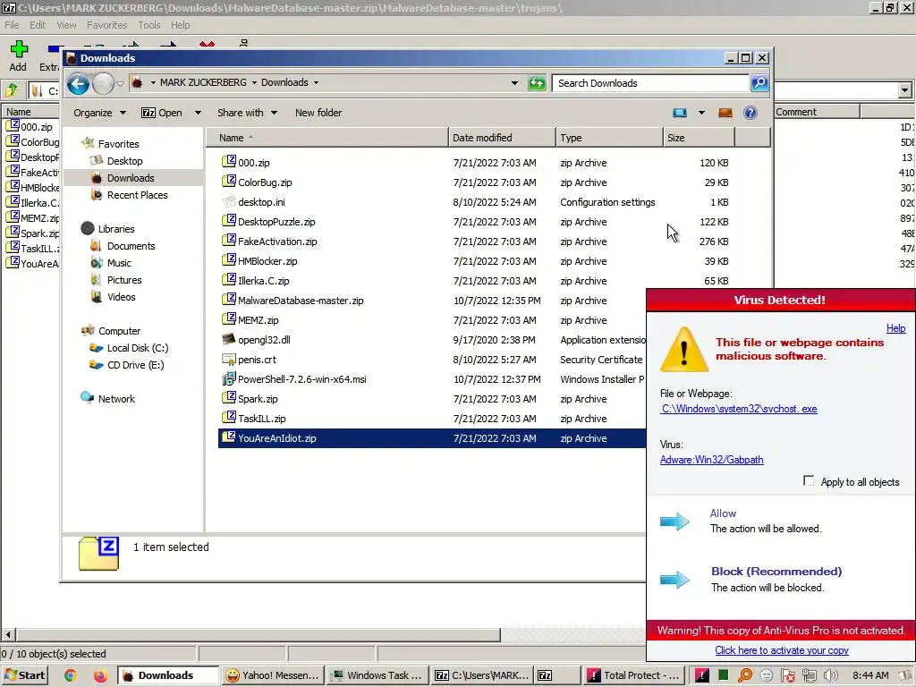This screenshot has width=916, height=687.
Task: Toggle the preview pane icon
Action: point(725,113)
